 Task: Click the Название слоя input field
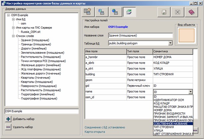point(140,36)
